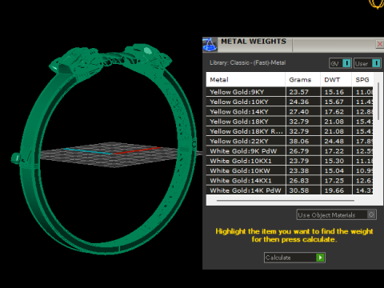Viewport: 384px width, 288px height.
Task: Open the Use Object Materials dropdown
Action: pyautogui.click(x=337, y=214)
